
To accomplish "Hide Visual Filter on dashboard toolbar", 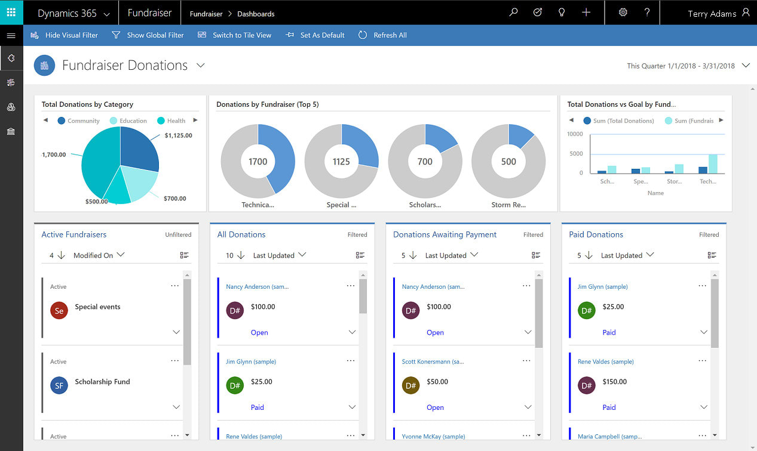I will coord(64,35).
